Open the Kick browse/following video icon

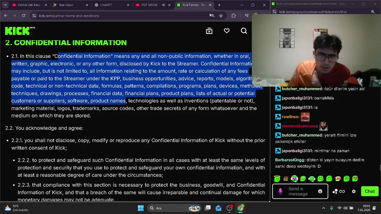point(209,31)
